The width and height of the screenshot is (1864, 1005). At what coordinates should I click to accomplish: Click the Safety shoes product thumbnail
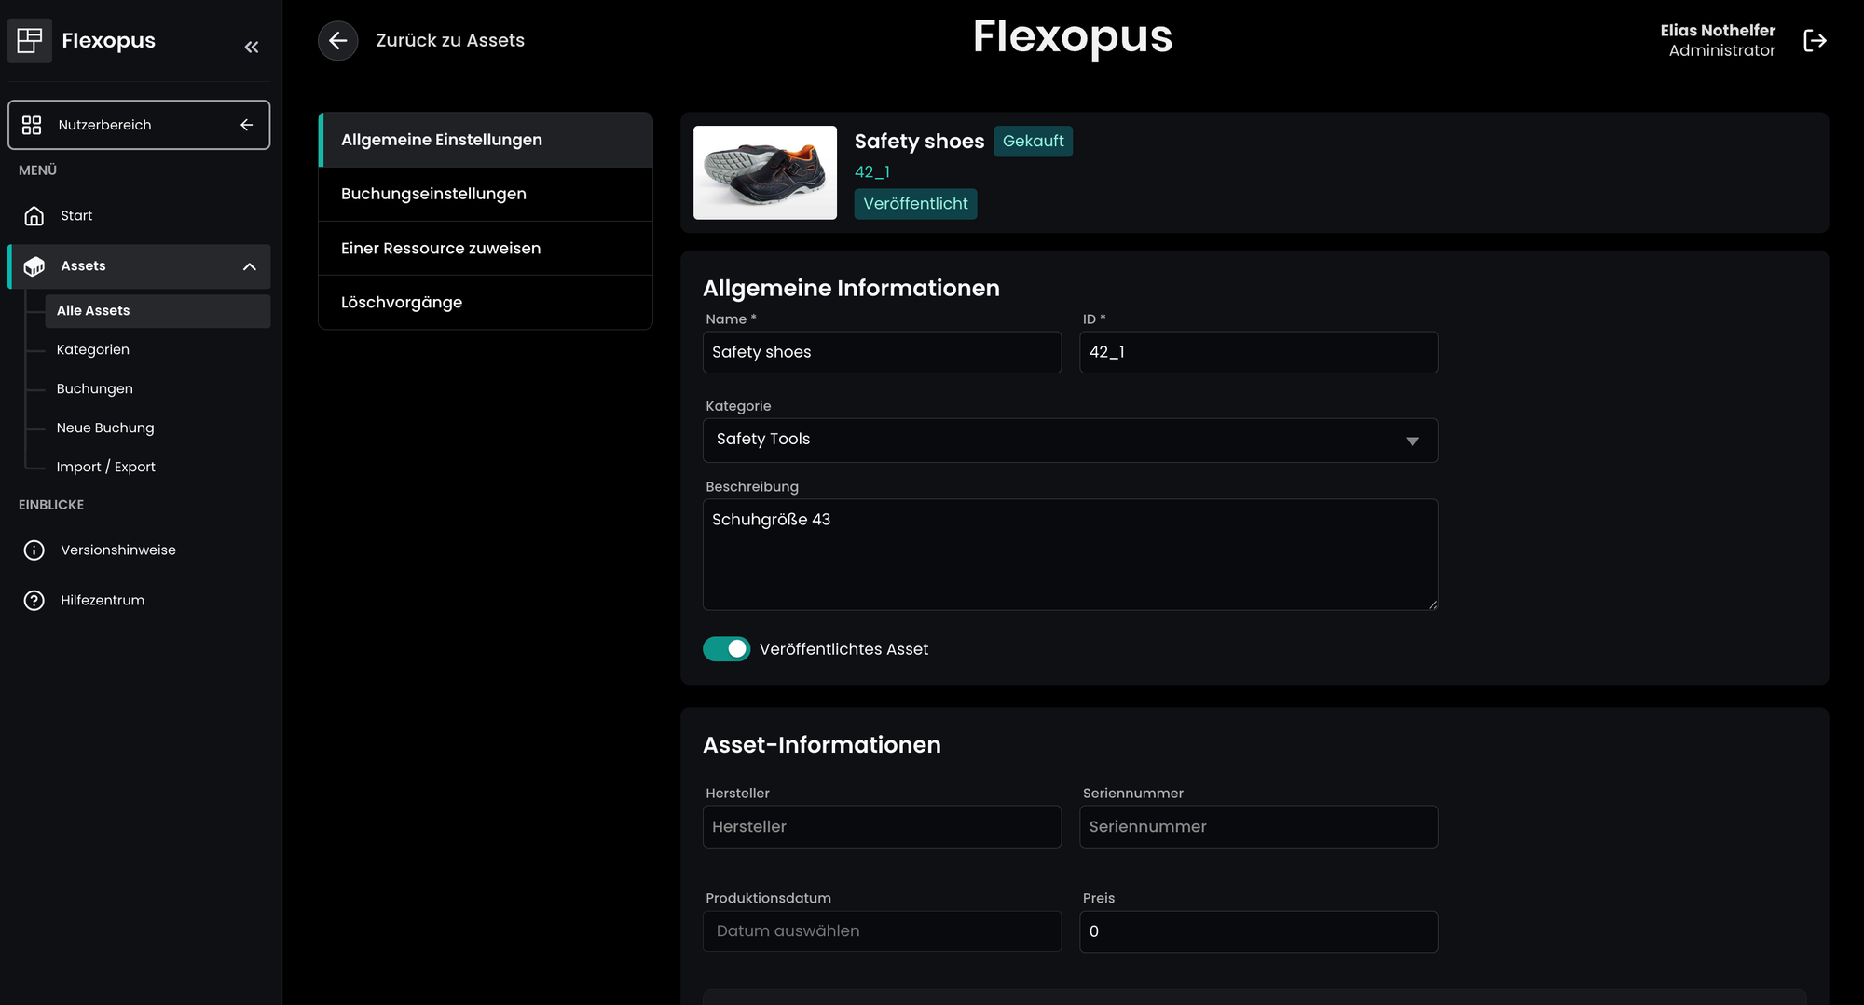pos(764,173)
